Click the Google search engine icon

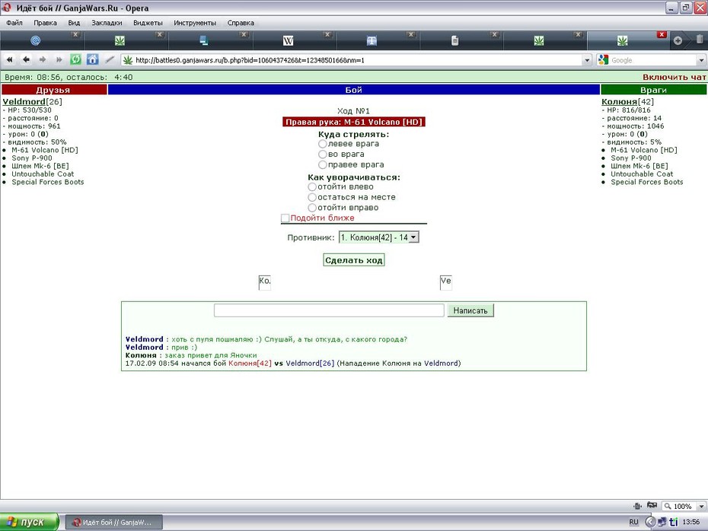(x=603, y=60)
